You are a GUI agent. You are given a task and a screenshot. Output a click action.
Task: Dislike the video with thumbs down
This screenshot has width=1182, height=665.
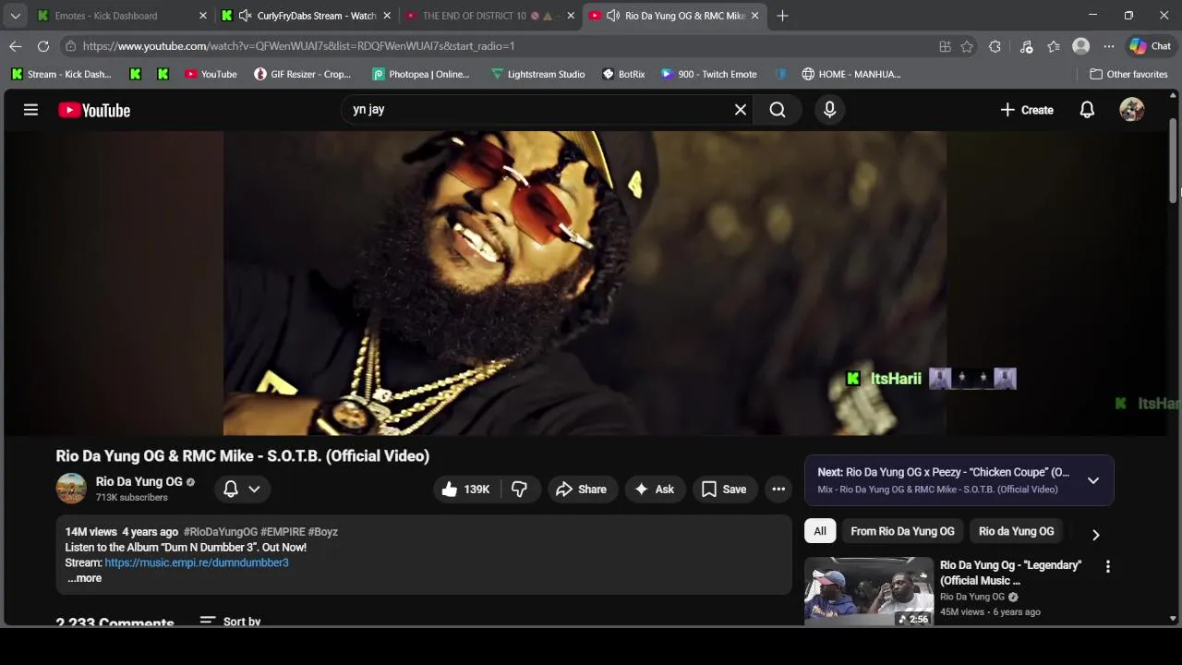(519, 490)
